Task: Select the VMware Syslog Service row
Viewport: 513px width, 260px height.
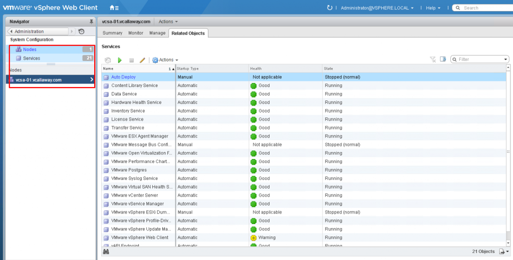Action: [304, 178]
